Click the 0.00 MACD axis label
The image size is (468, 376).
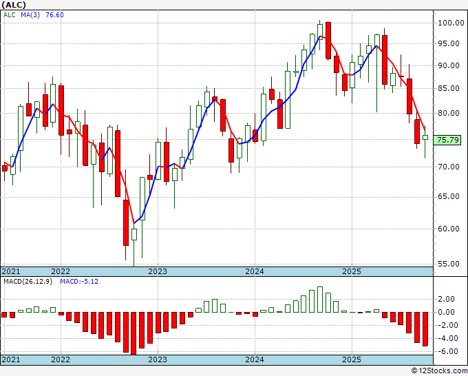(x=446, y=312)
